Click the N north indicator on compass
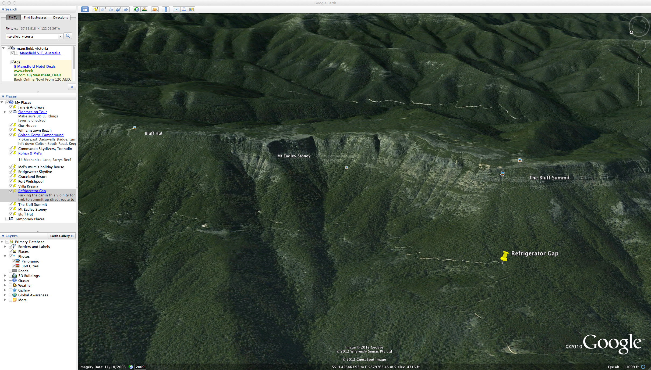 point(631,33)
